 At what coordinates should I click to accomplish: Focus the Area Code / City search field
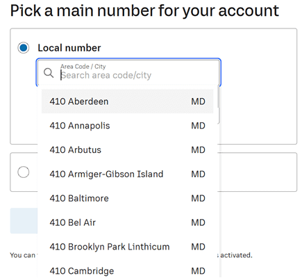[128, 72]
